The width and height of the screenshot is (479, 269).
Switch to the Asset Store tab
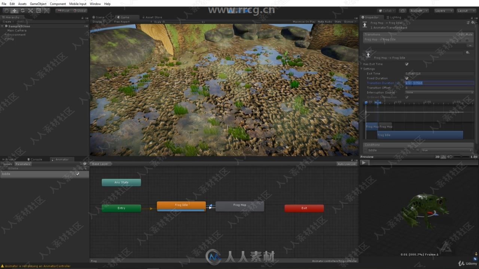152,17
